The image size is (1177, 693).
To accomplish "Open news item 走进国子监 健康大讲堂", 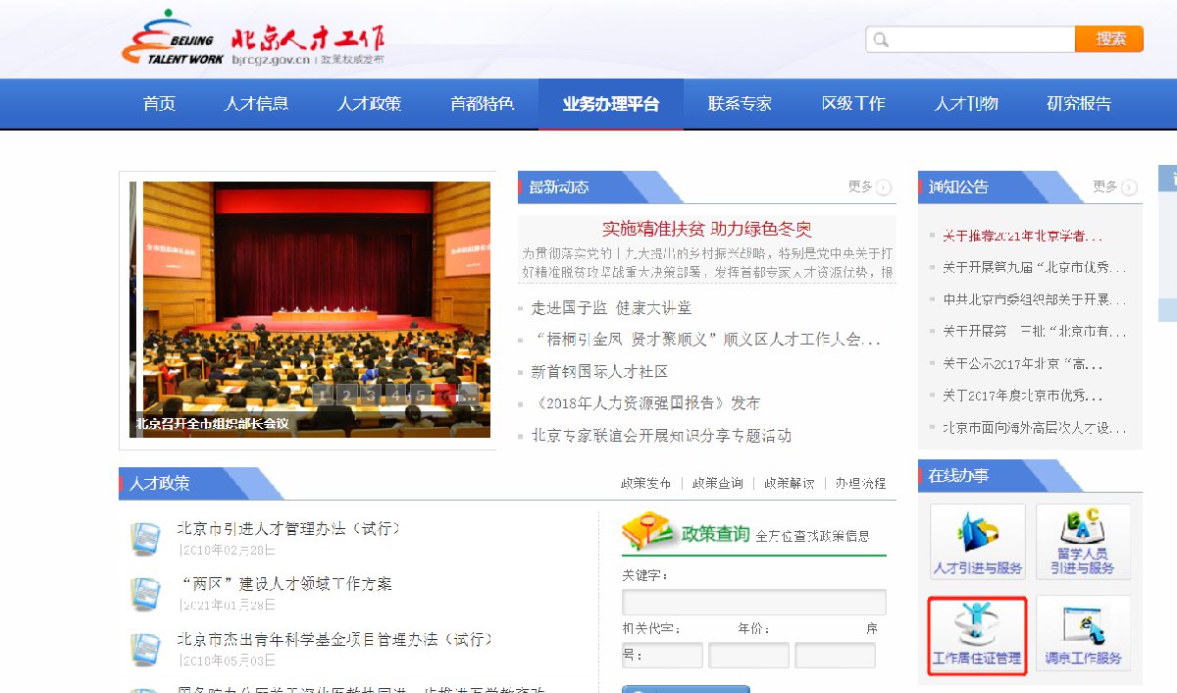I will pos(611,307).
